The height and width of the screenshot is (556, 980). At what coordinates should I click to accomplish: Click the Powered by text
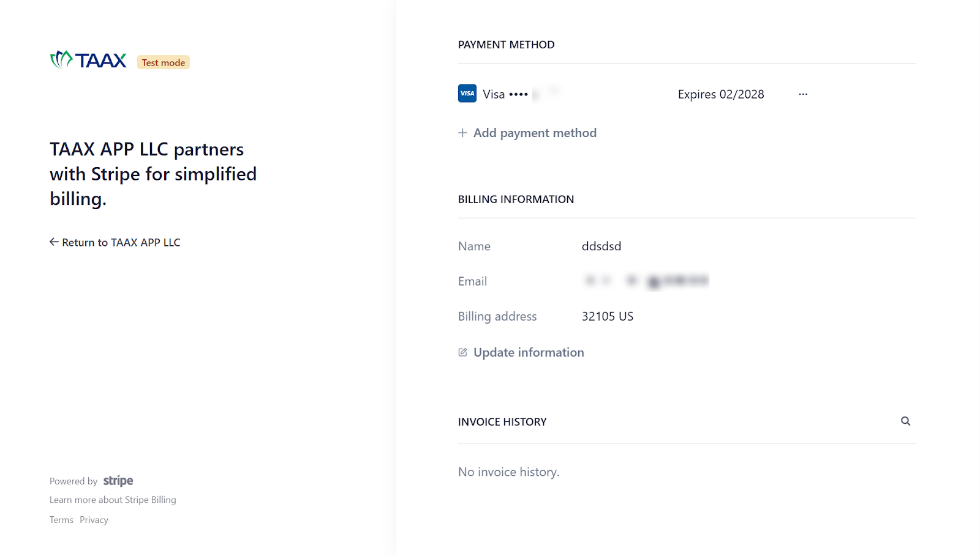73,481
